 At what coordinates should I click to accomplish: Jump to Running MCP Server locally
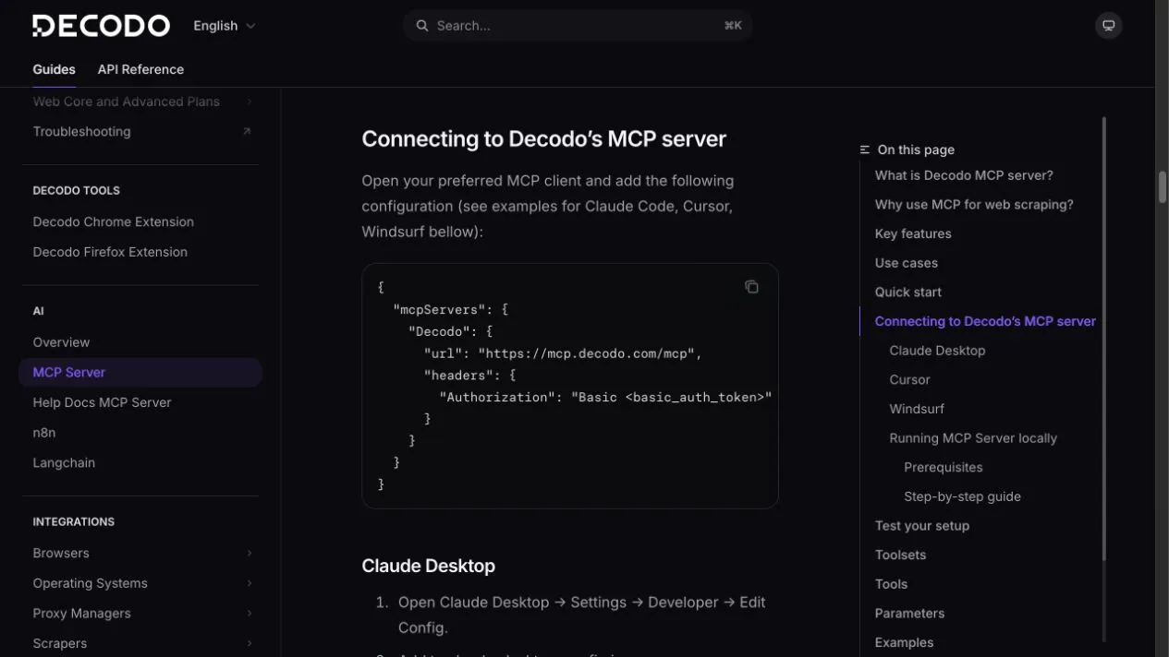[x=973, y=438]
